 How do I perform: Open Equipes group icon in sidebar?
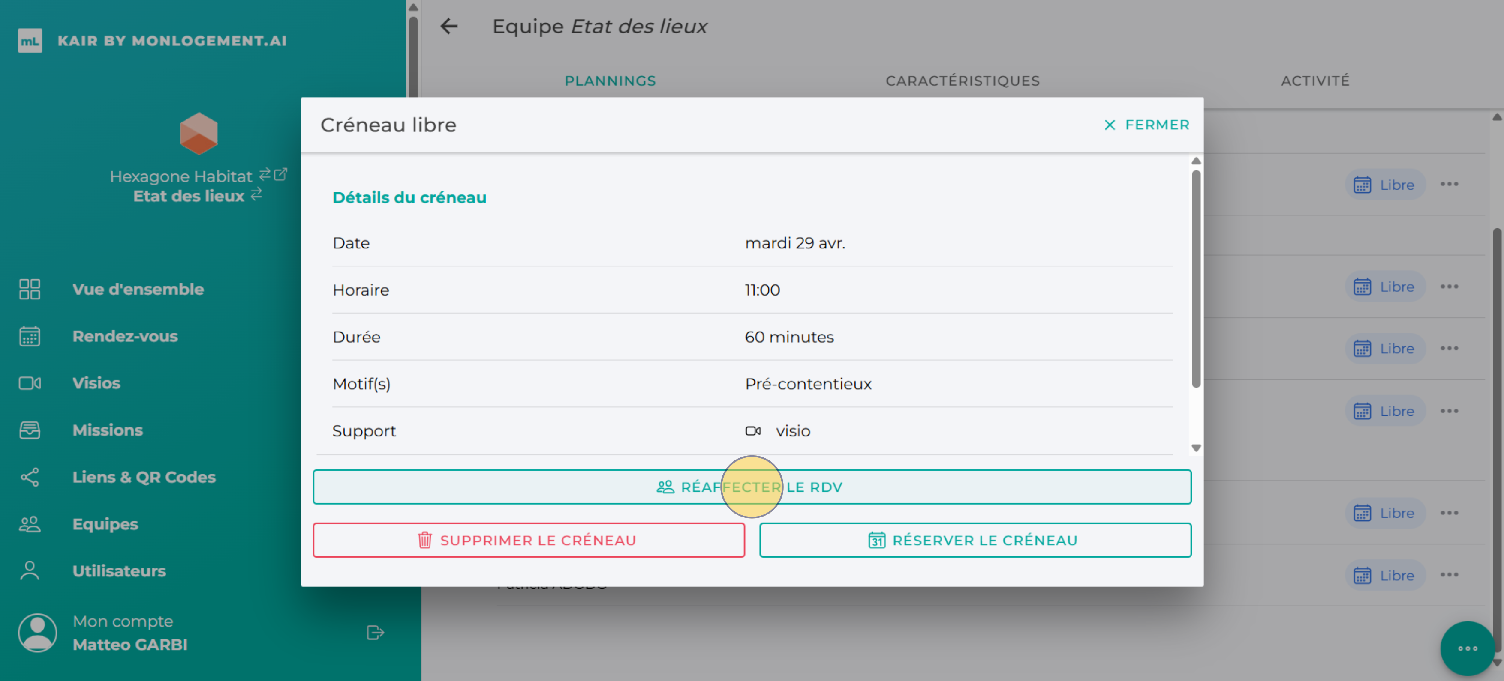click(29, 524)
